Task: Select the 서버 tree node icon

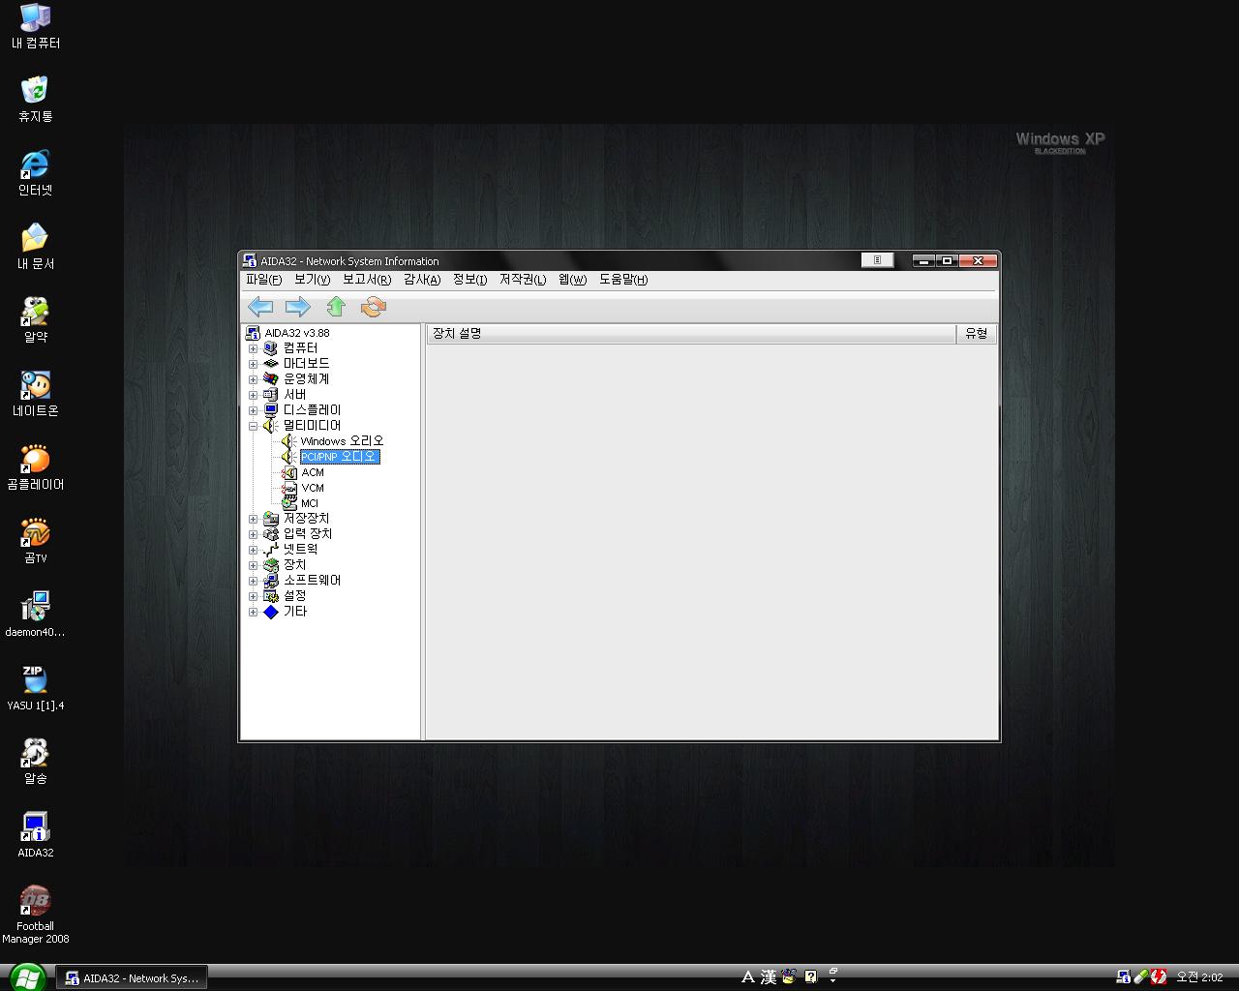Action: (x=271, y=395)
